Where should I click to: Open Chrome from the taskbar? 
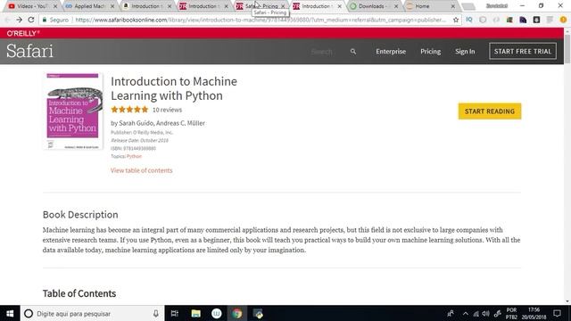237,313
